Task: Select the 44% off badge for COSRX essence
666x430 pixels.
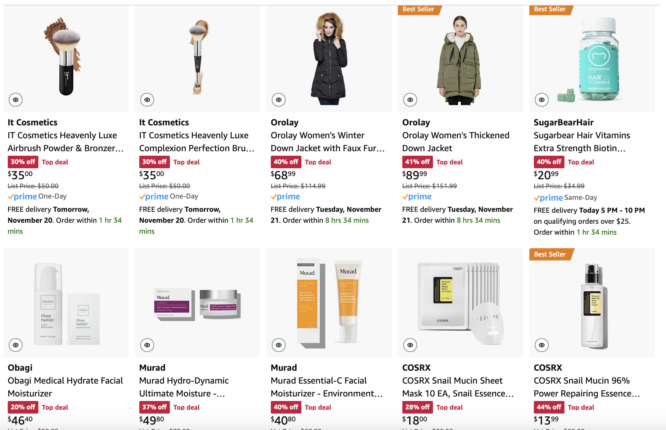Action: click(x=549, y=407)
